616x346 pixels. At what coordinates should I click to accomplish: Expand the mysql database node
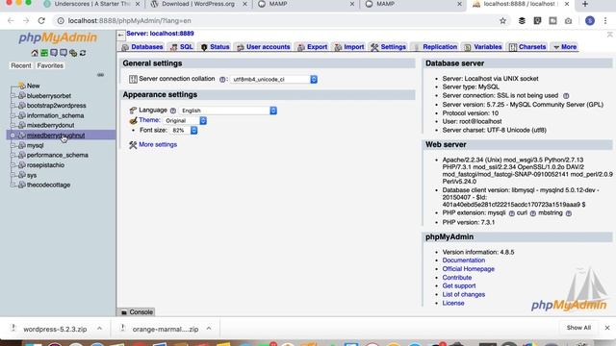pos(13,145)
